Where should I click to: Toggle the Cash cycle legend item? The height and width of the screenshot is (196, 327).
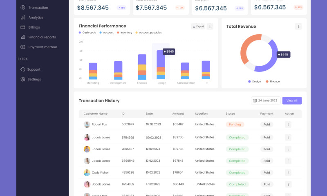tap(87, 33)
